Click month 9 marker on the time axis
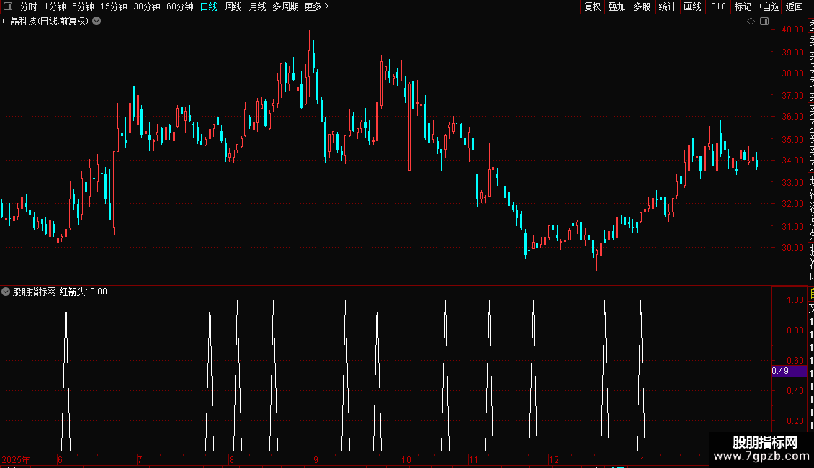814x468 pixels. coord(316,459)
